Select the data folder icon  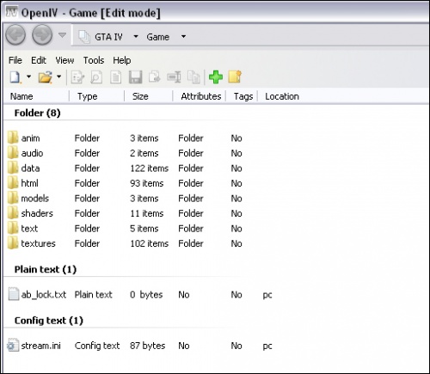pyautogui.click(x=13, y=168)
